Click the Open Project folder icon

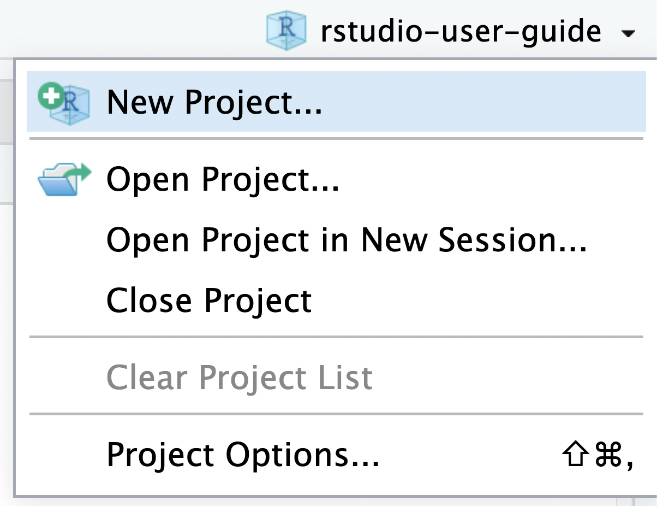coord(64,180)
